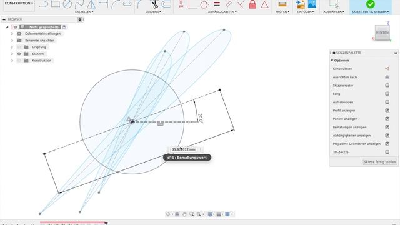Screen dimensions: 400x225
Task: Expand the Dokumenteinstellungen tree node
Action: [12, 34]
